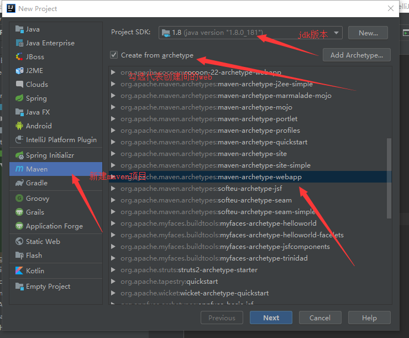409x338 pixels.
Task: Click the Application Forge icon
Action: tap(19, 226)
